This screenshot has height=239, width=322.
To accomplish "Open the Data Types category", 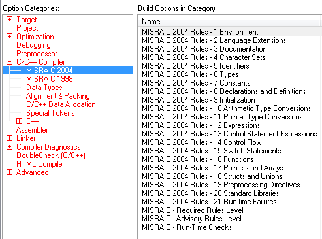I will point(44,88).
